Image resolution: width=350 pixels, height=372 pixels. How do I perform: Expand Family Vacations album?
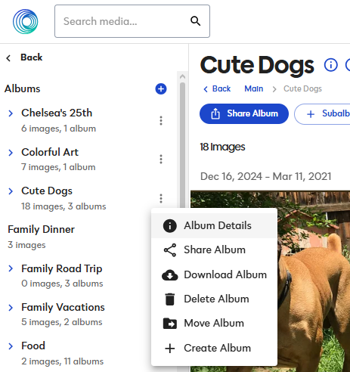coord(11,308)
